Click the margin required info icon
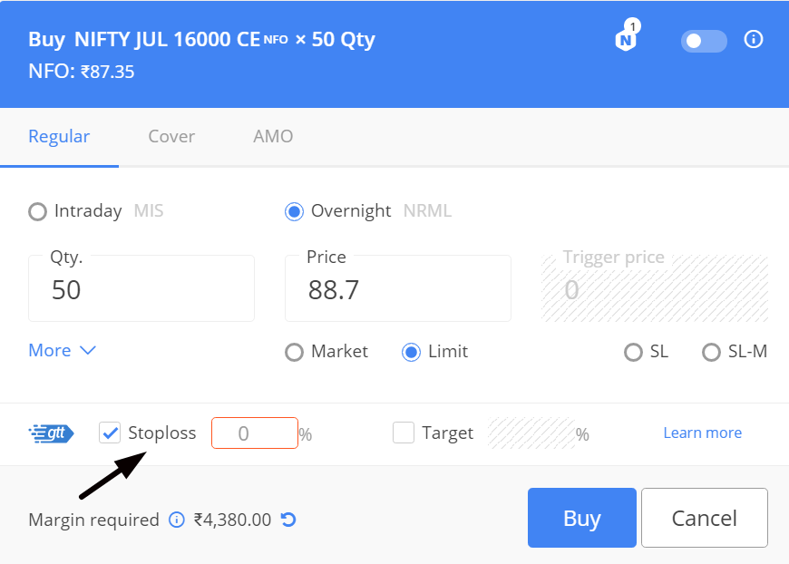The height and width of the screenshot is (564, 789). (177, 520)
